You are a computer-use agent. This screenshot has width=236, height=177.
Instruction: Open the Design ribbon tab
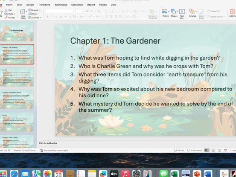(30, 5)
